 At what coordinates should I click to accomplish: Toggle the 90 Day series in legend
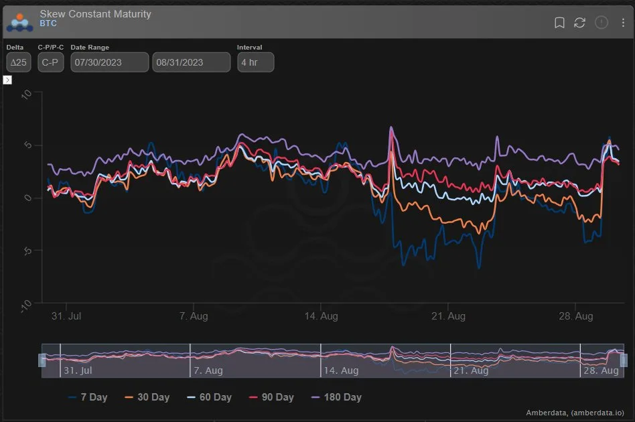[x=271, y=397]
